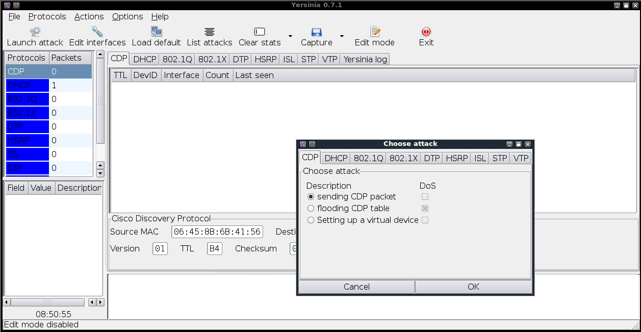Select CDP row in protocols list
This screenshot has width=641, height=332.
(x=48, y=71)
